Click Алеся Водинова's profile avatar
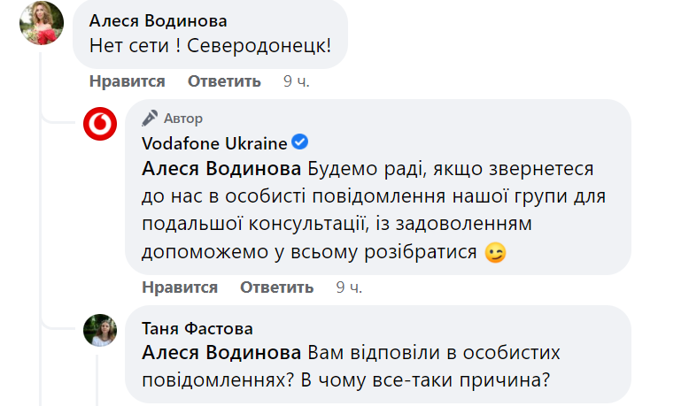 (x=42, y=23)
